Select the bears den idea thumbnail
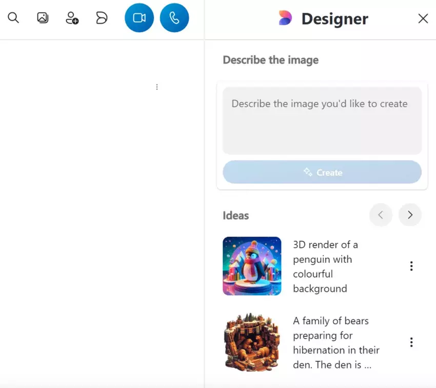Screen dimensions: 436x388 pos(252,342)
